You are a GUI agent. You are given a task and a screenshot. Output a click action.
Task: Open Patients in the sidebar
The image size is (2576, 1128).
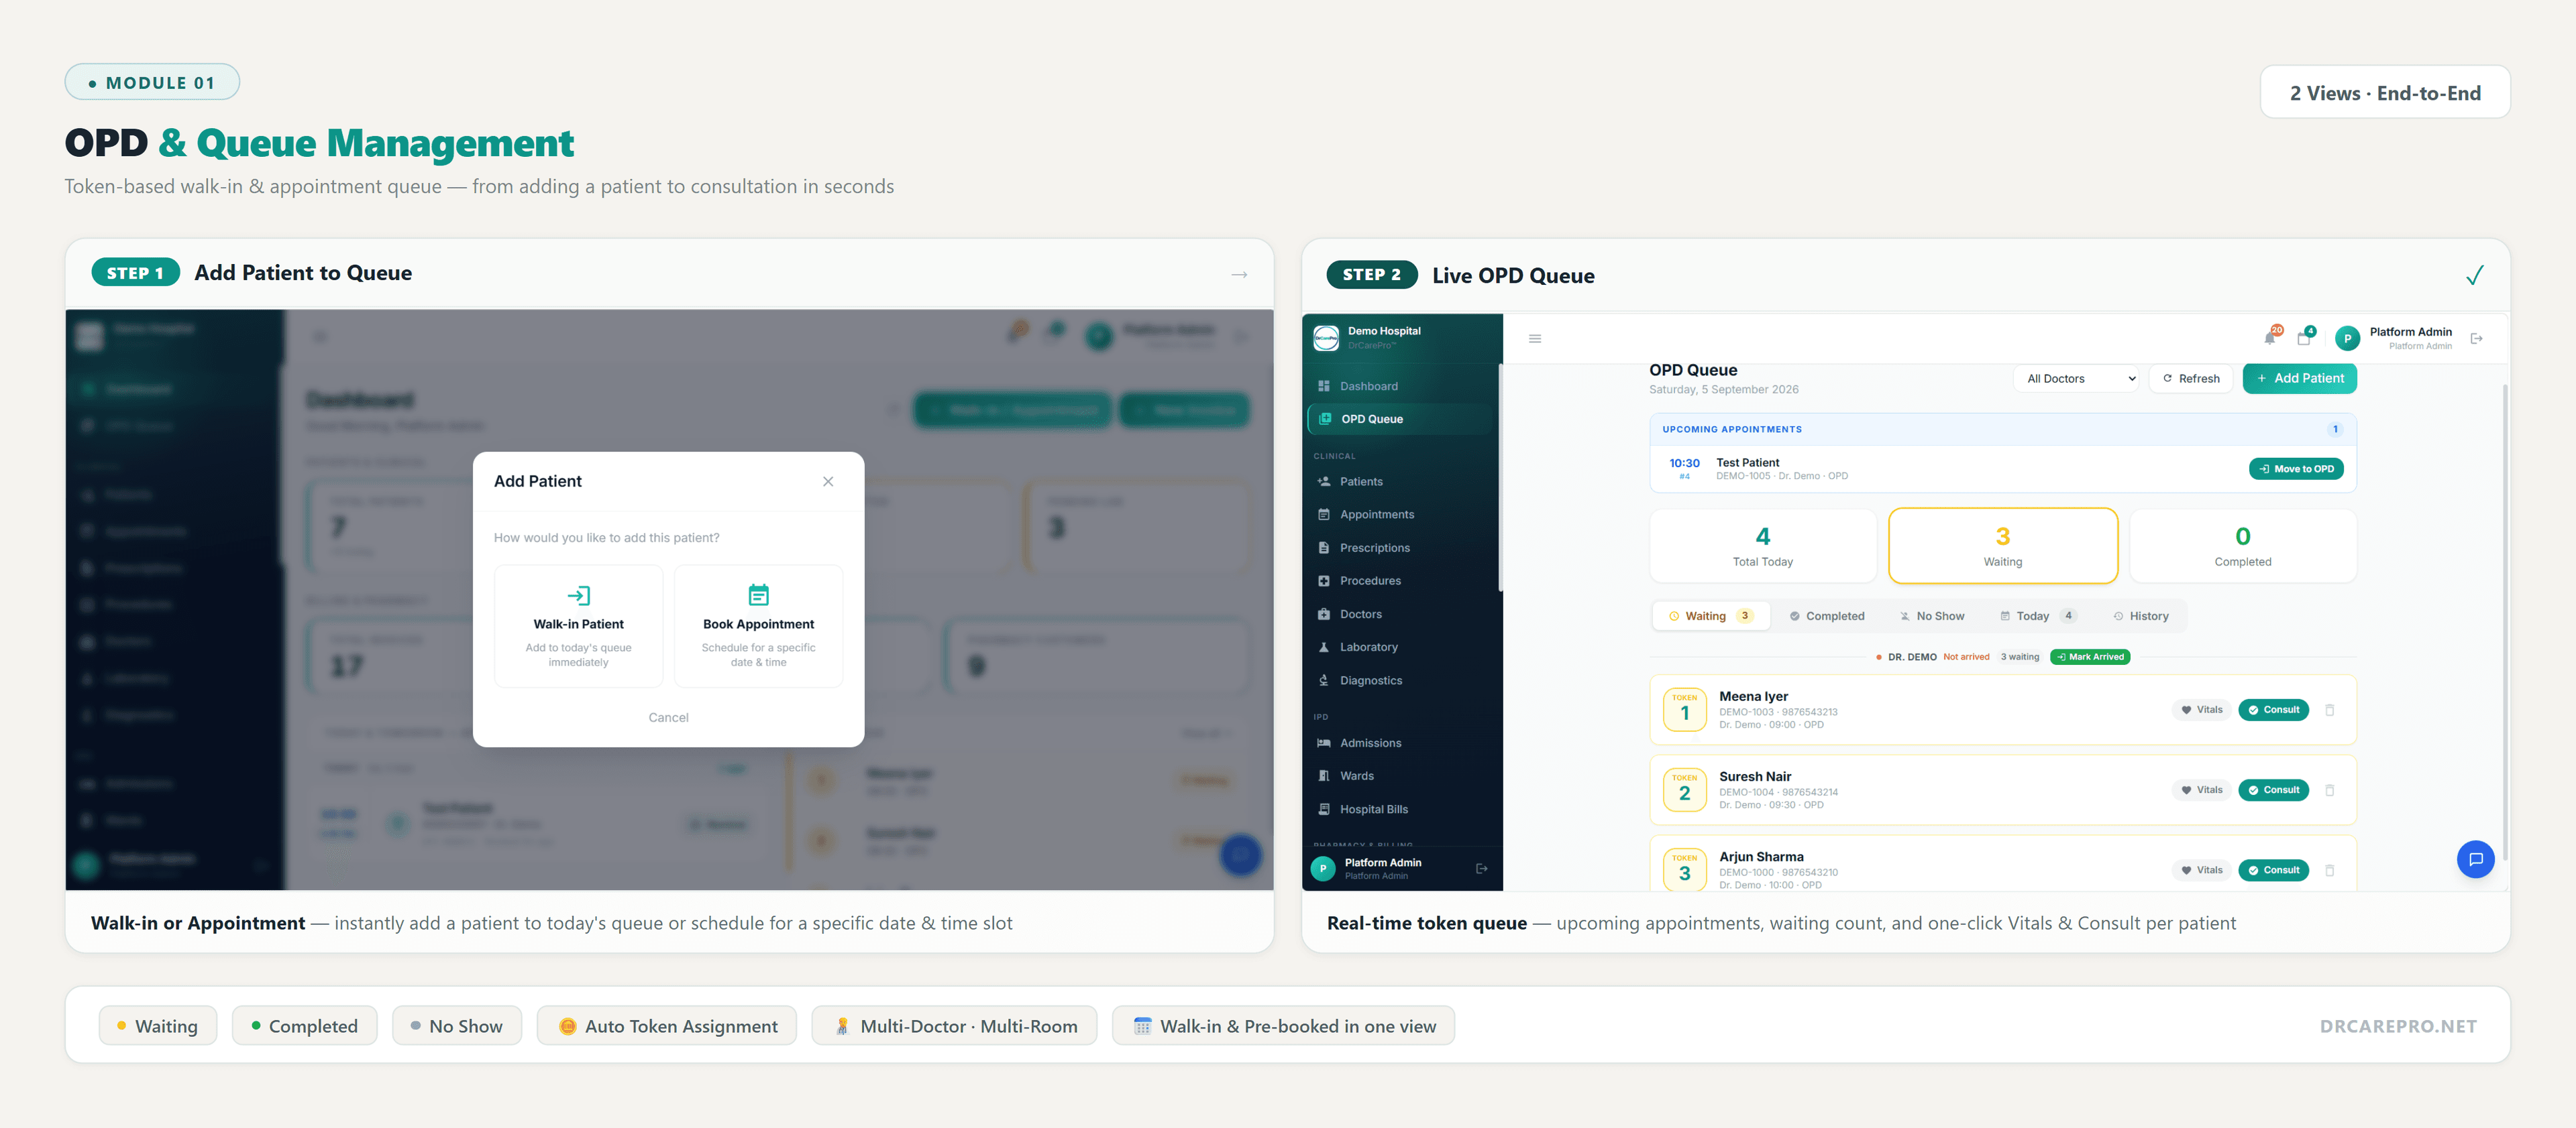(1400, 481)
